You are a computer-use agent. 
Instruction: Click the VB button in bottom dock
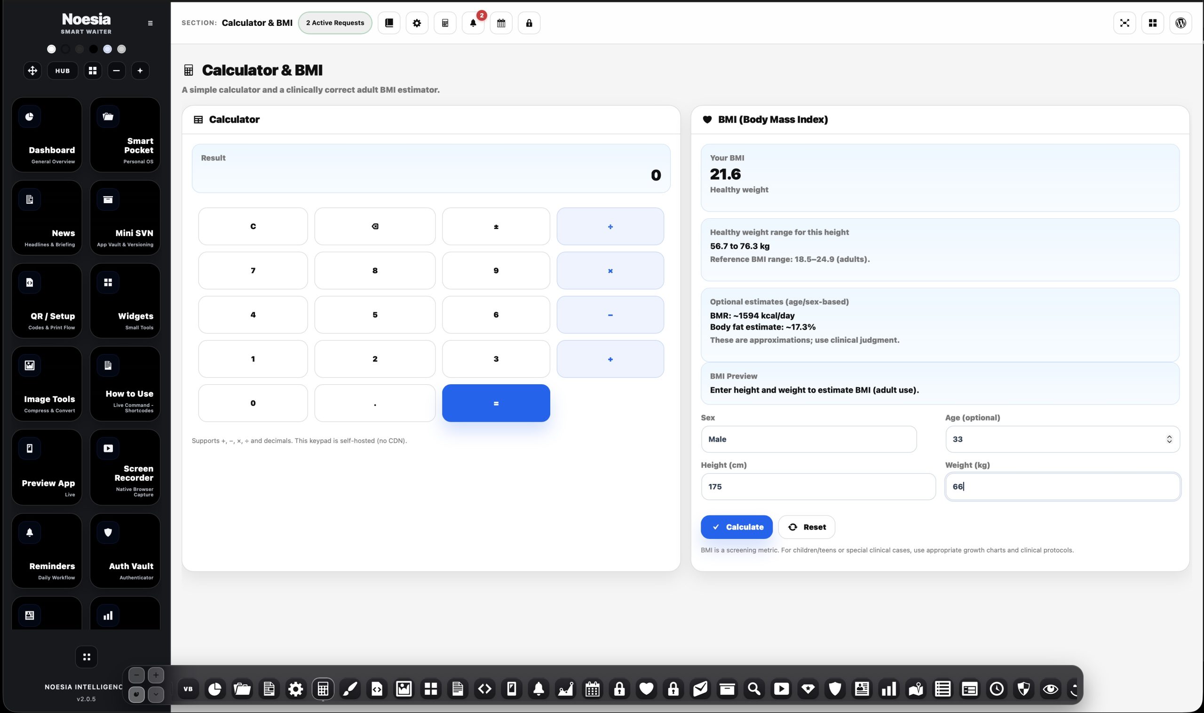point(188,689)
